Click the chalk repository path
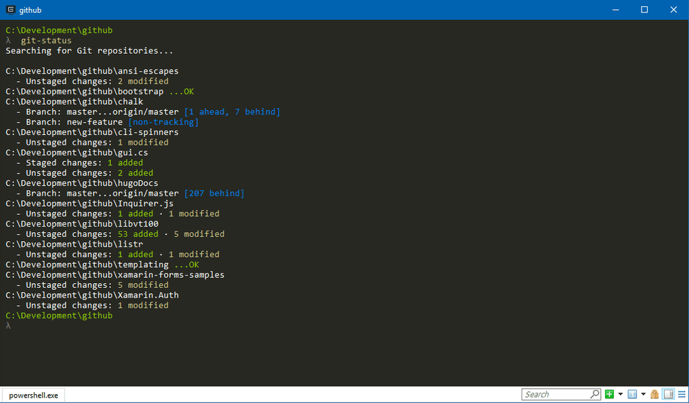 point(74,101)
